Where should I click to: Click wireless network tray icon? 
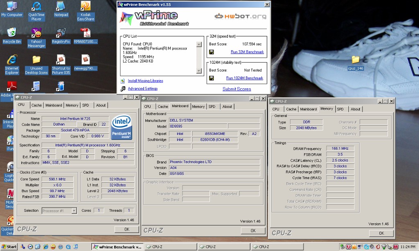coord(384,247)
